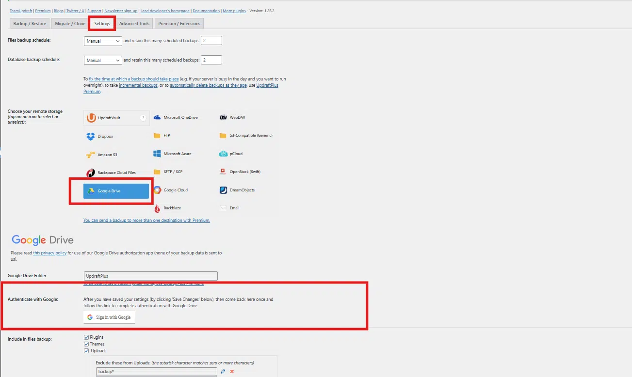This screenshot has height=377, width=632.
Task: Click 'fix the time at which a backup should take place' link
Action: [134, 79]
